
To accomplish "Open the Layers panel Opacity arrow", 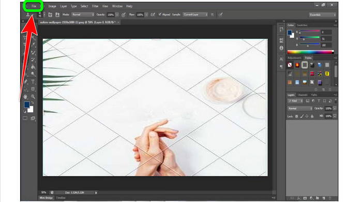I will pyautogui.click(x=335, y=108).
